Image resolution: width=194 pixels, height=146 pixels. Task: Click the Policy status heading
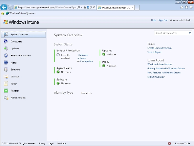click(x=106, y=62)
